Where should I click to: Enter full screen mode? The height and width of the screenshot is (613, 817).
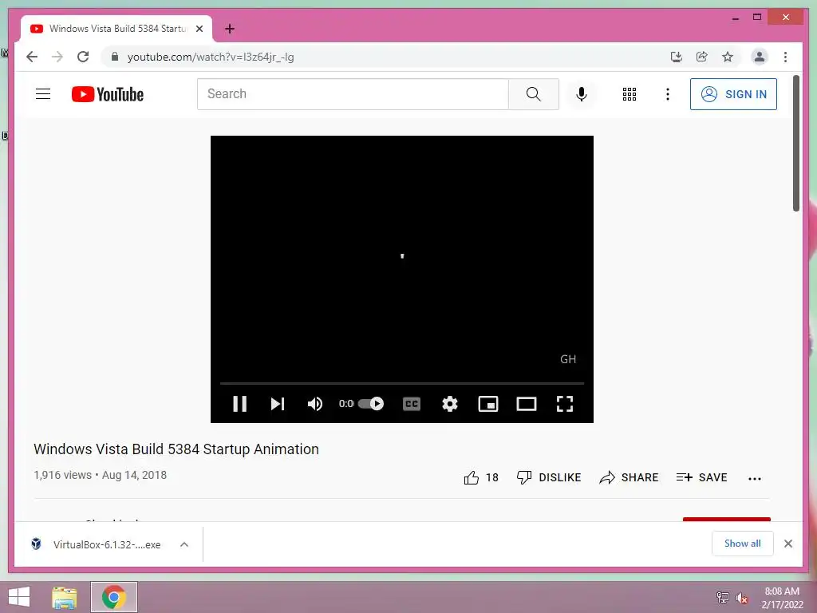[565, 404]
